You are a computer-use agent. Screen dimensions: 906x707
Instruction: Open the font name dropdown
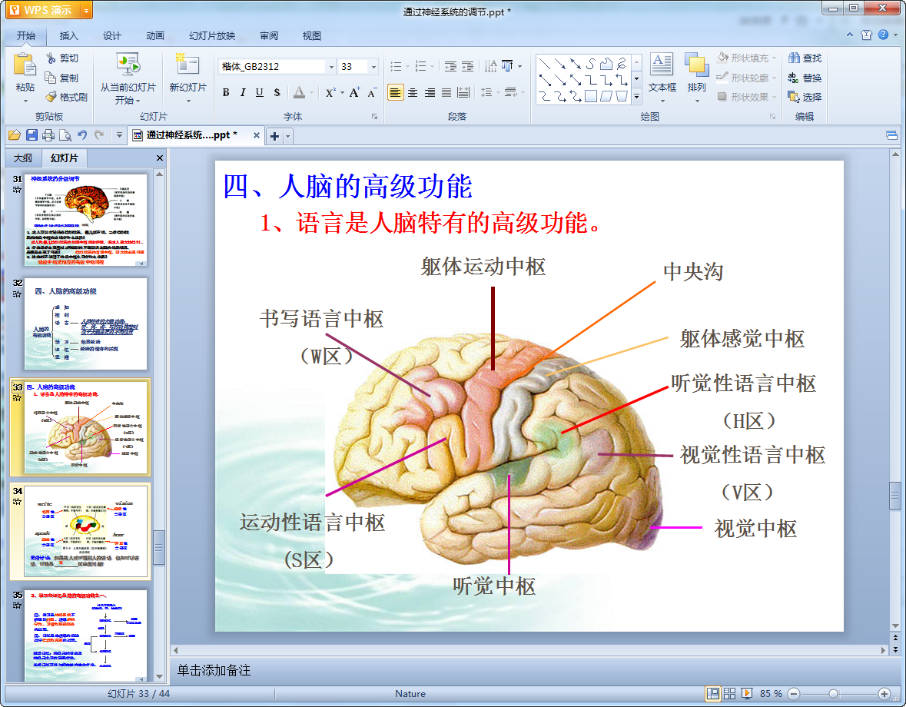(x=331, y=67)
